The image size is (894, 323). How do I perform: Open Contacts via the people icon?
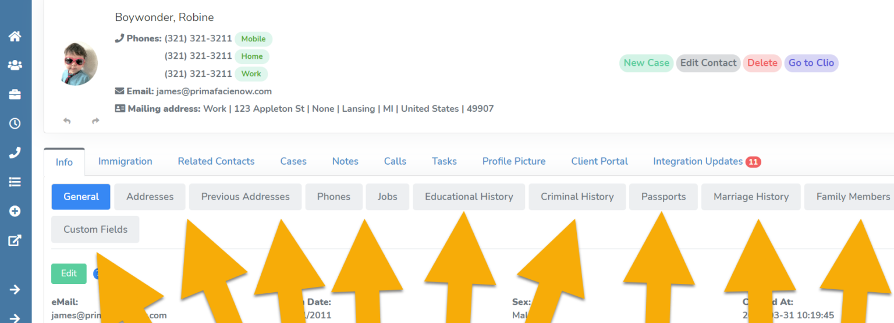point(15,65)
